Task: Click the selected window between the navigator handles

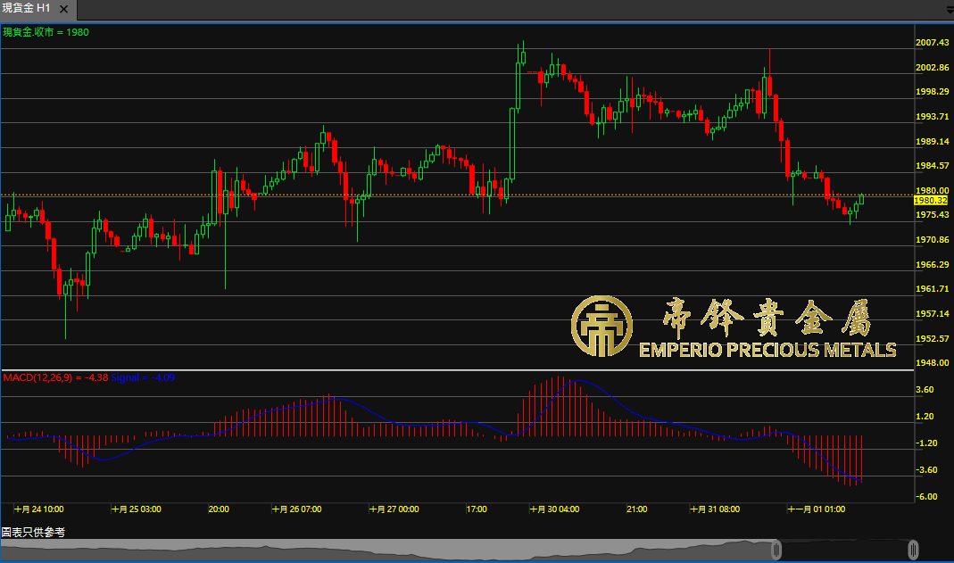Action: (x=844, y=550)
